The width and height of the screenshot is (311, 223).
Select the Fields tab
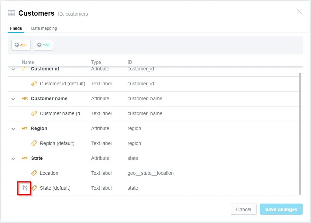pos(16,28)
